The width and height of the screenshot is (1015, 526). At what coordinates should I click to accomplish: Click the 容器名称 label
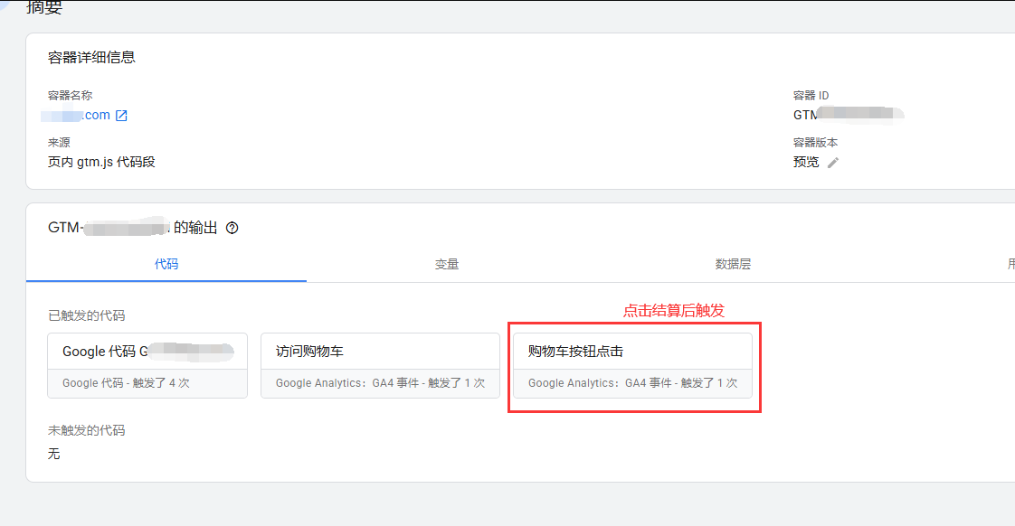[x=70, y=95]
